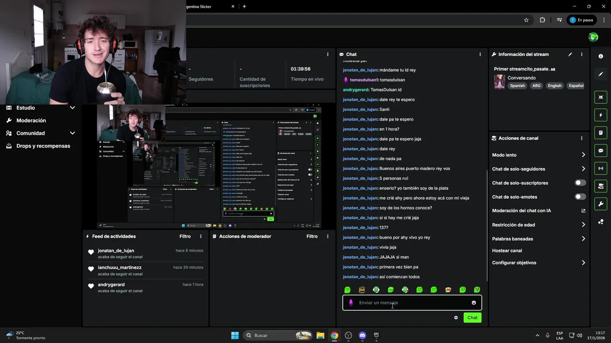Open the lightning bolt quick action in sidebar

coord(600,115)
